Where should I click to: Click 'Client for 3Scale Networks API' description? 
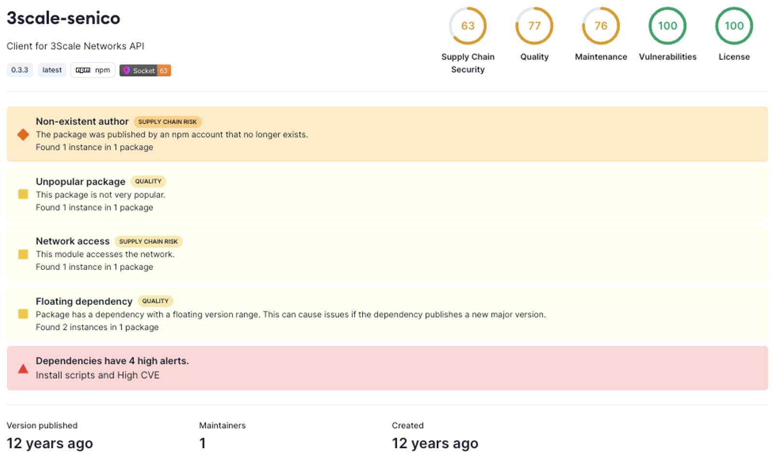point(75,46)
